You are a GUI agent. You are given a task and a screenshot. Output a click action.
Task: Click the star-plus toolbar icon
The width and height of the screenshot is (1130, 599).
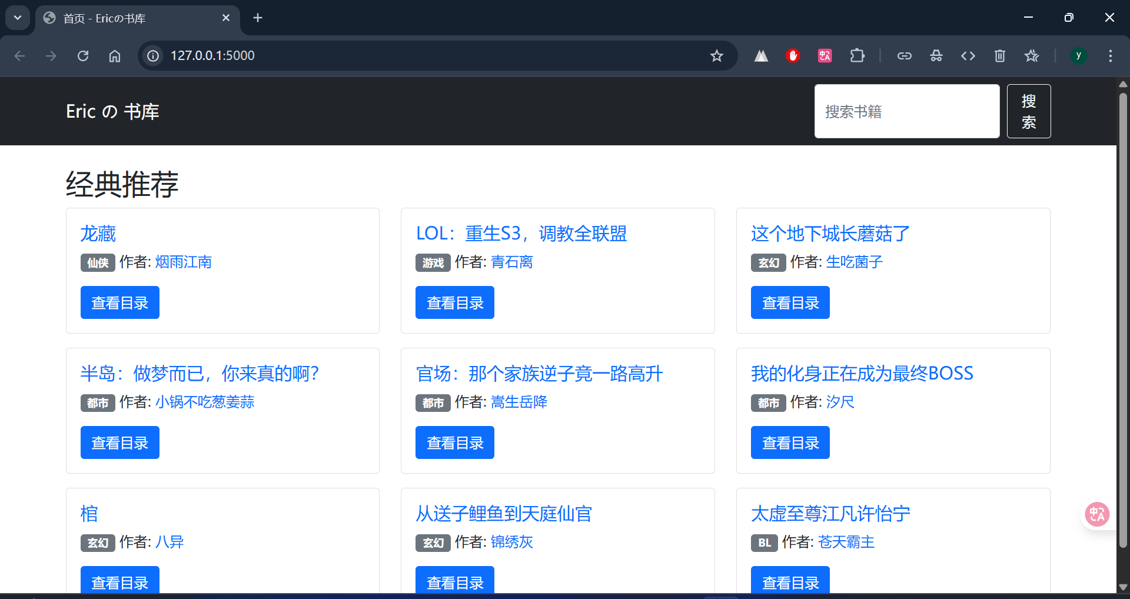pyautogui.click(x=1031, y=56)
